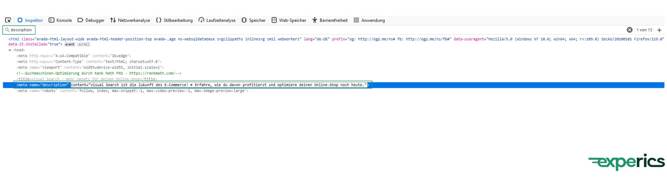This screenshot has height=187, width=667.
Task: Go to the Web-Speicher tab
Action: click(289, 20)
